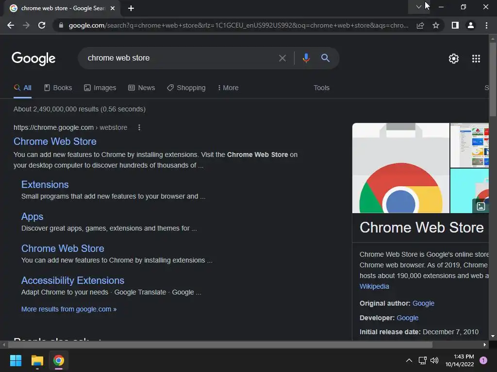
Task: Click the About 2,490,000,000 results text
Action: pyautogui.click(x=80, y=109)
